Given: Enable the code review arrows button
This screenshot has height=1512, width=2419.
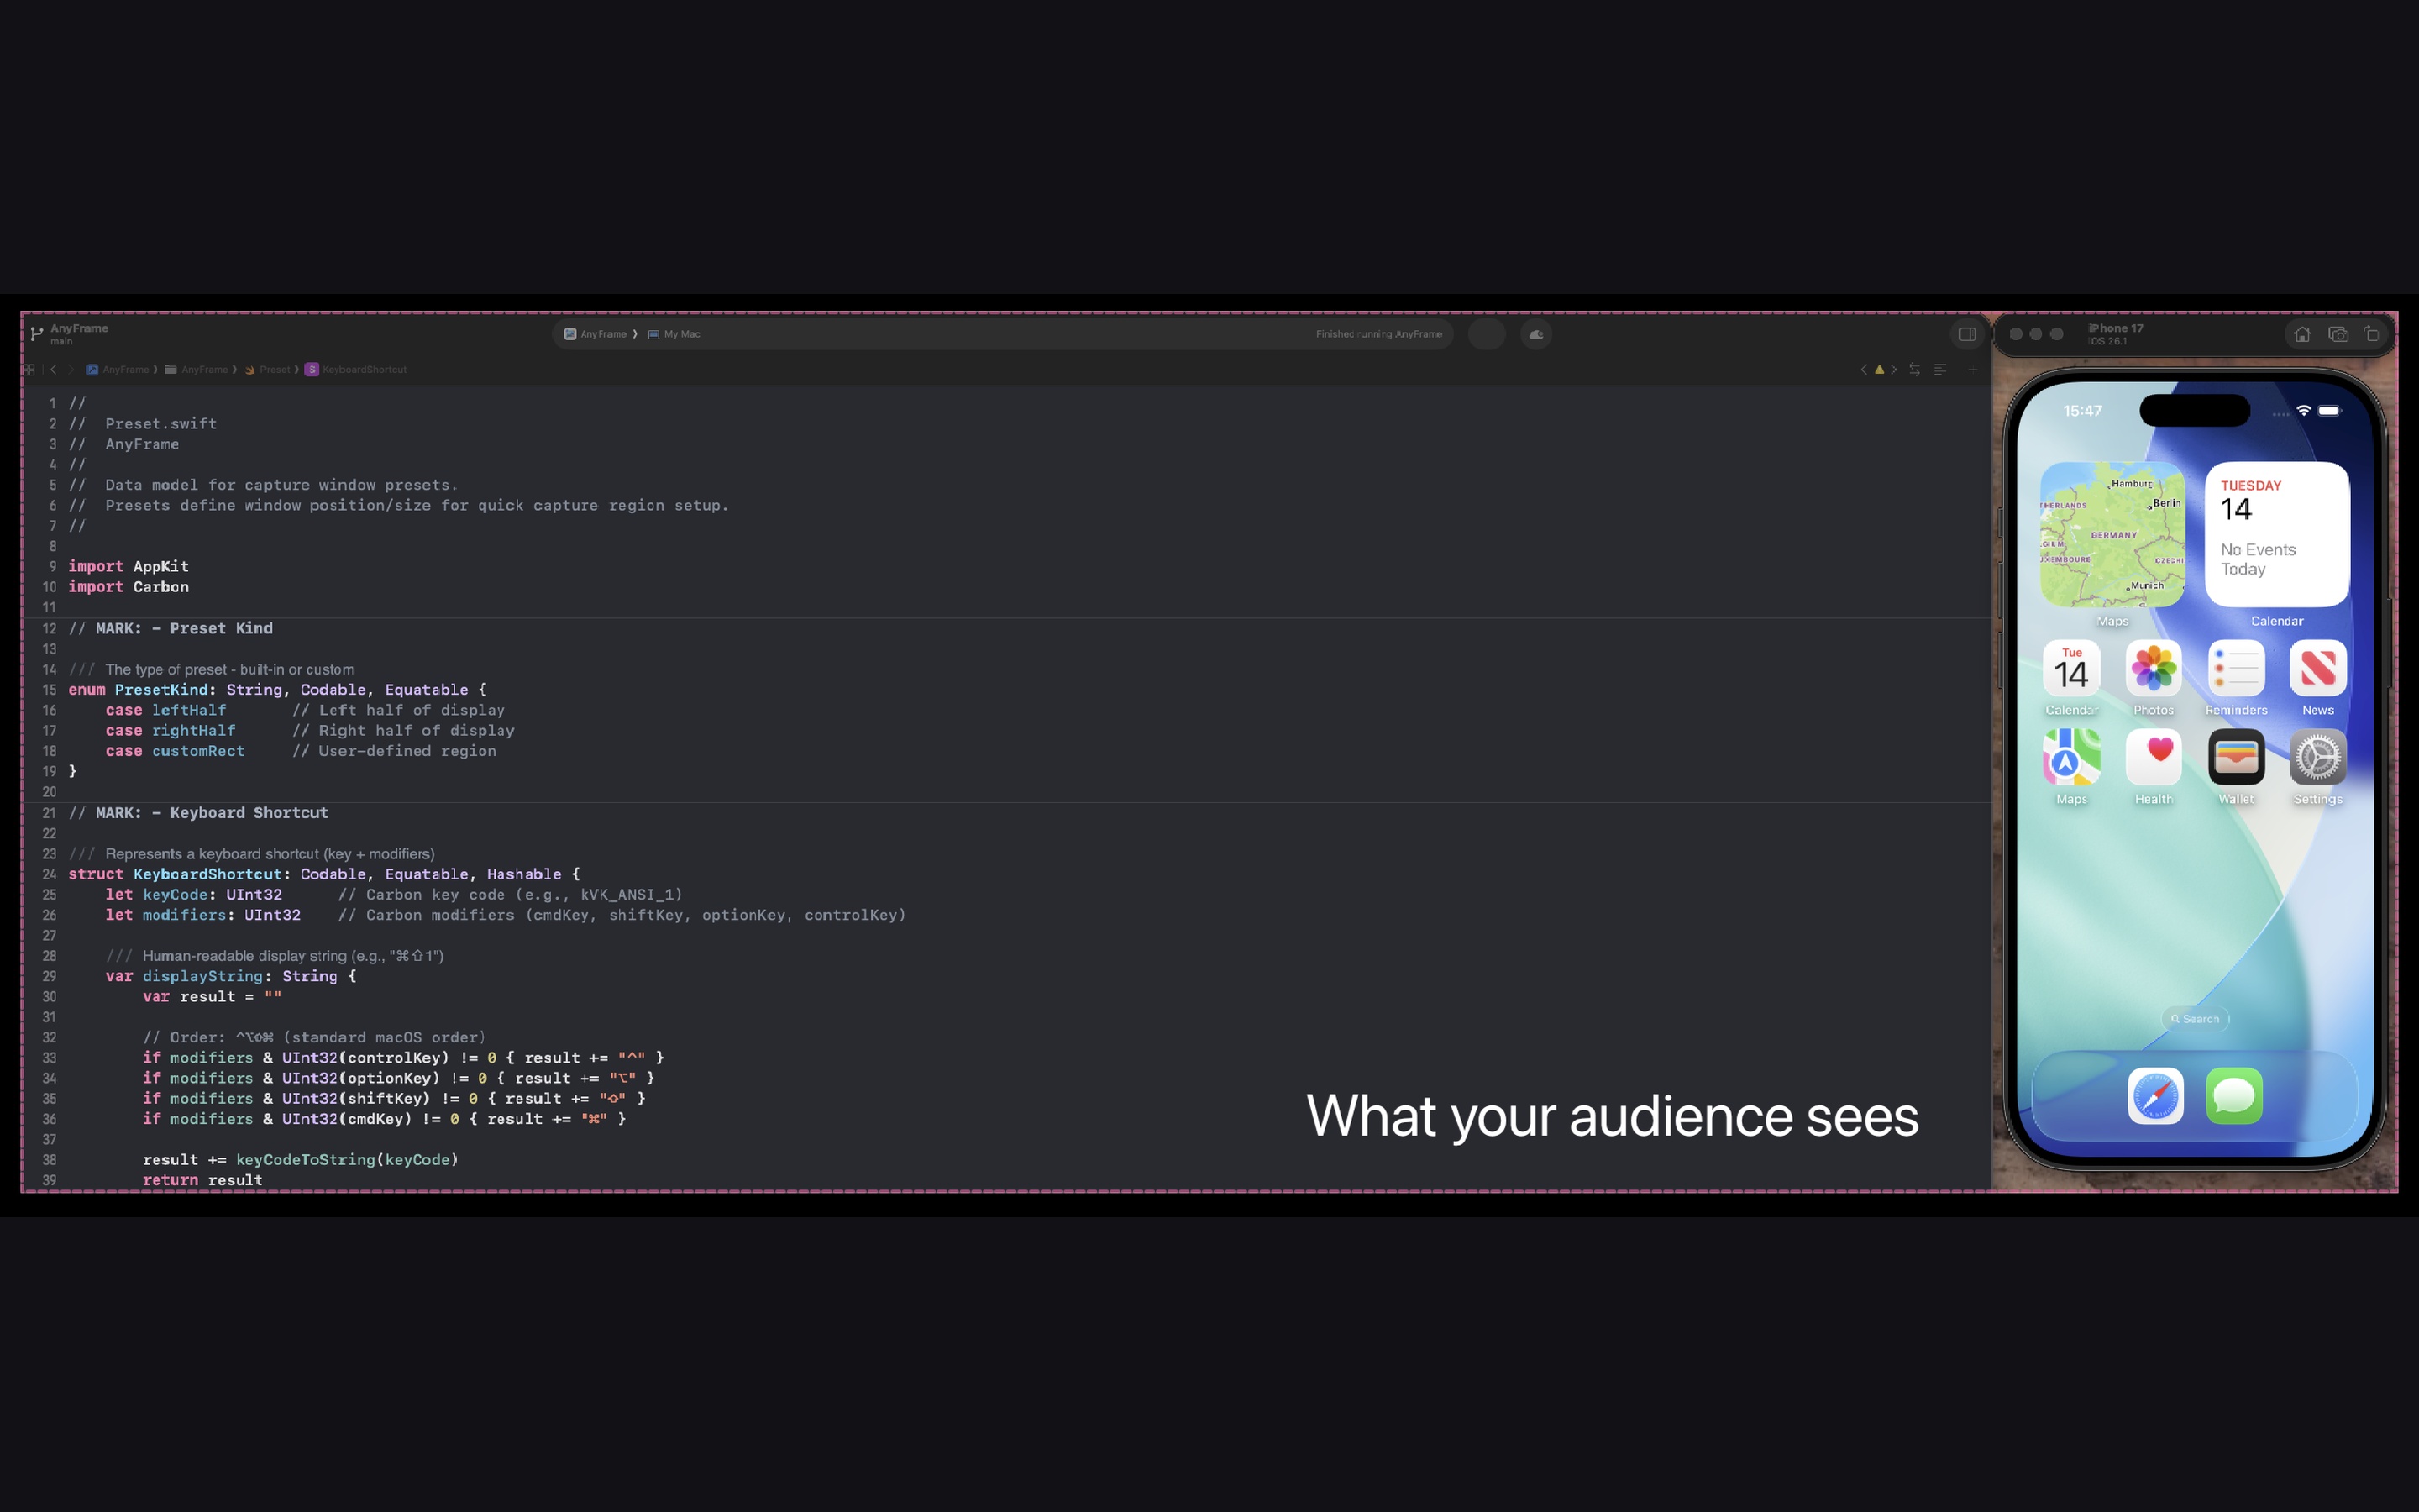Looking at the screenshot, I should pyautogui.click(x=1914, y=369).
